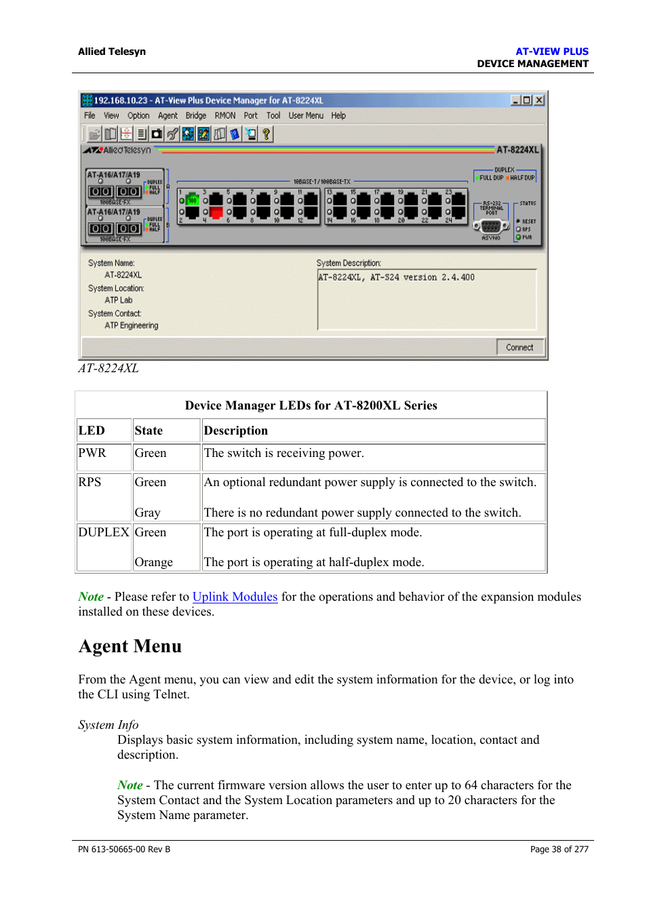Click the Agent Menu heading
The width and height of the screenshot is (647, 916).
click(130, 646)
